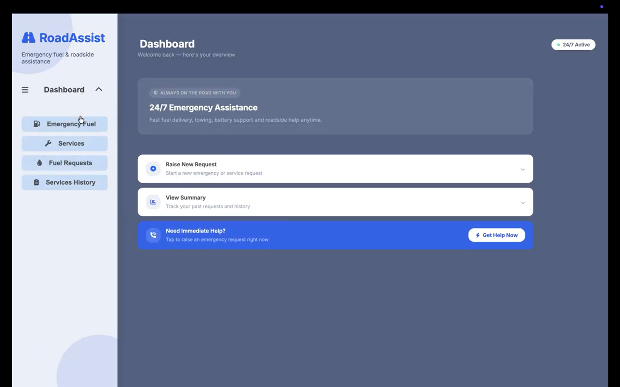Click the green dot in 24/7 Active badge

click(x=558, y=45)
